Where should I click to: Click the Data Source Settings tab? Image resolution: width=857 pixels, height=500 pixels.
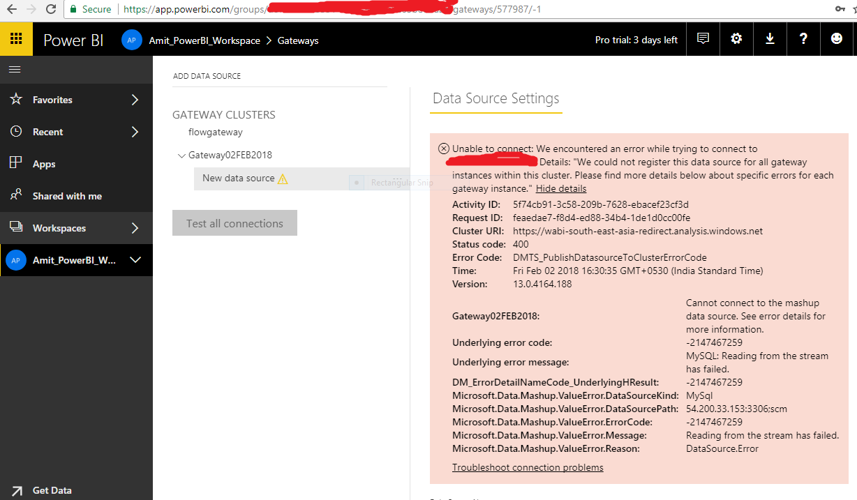tap(495, 98)
